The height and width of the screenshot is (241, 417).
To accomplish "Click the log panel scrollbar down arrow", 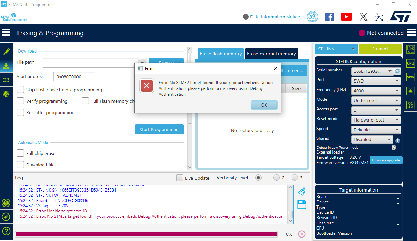I will coord(291,221).
